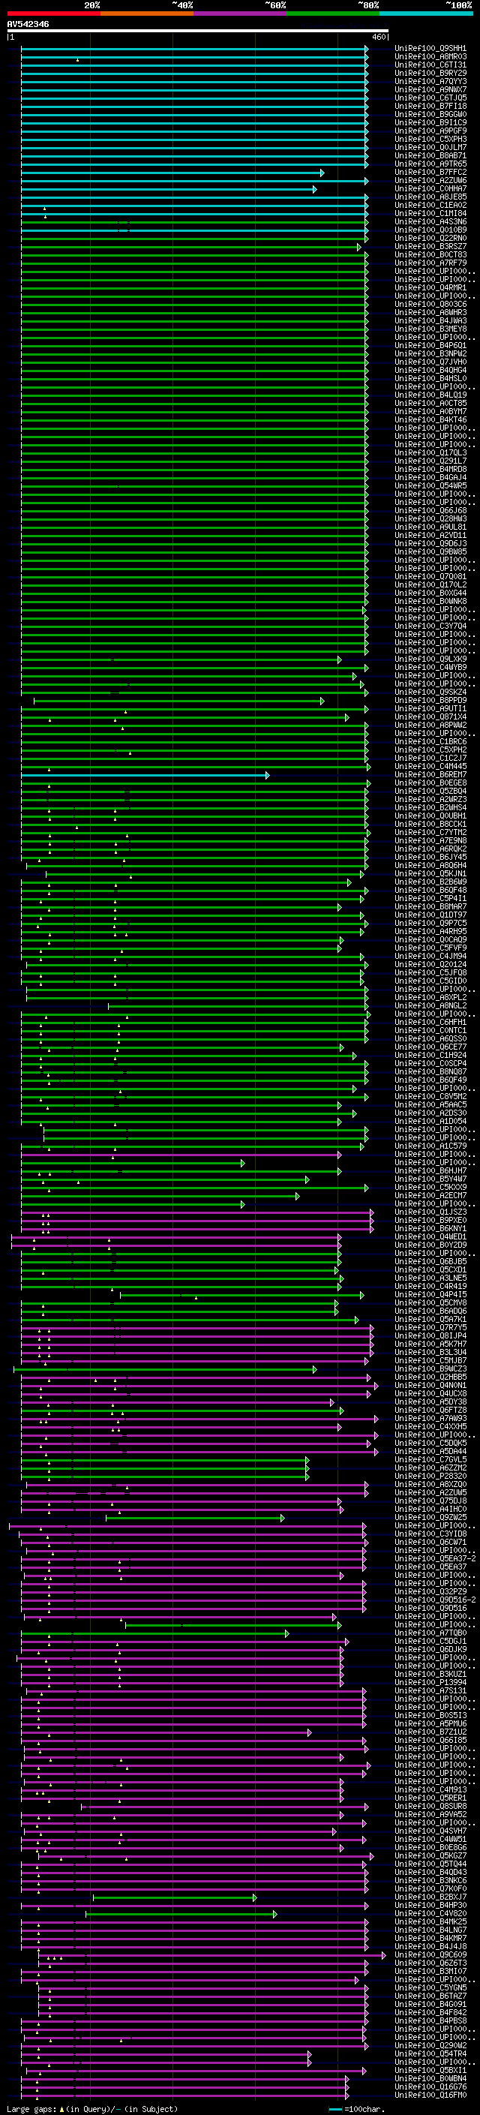
Task: Click hit label UniRef100_C1H924
Action: (430, 1055)
